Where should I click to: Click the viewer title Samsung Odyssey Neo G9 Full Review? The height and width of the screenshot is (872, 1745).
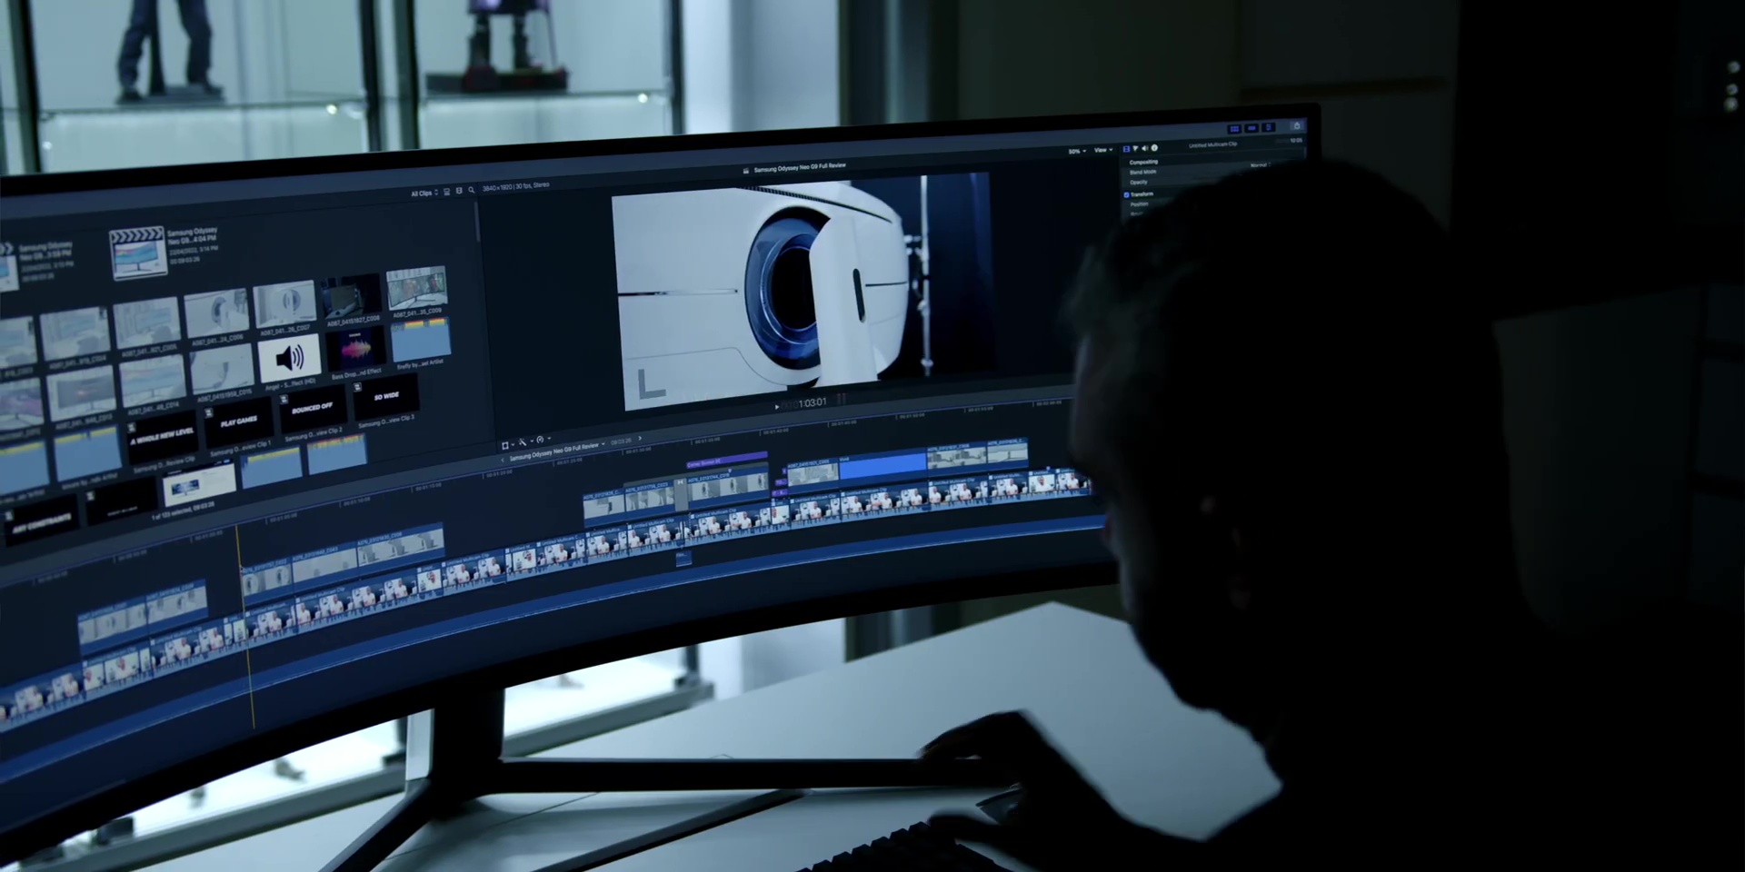pos(800,168)
